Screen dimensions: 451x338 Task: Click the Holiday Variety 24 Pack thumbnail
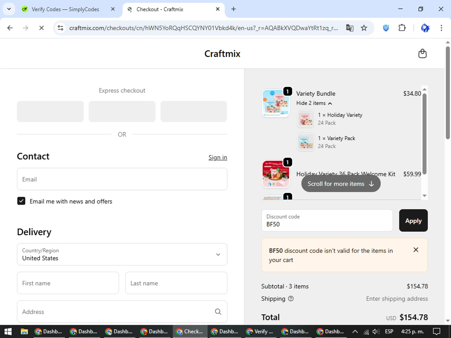pyautogui.click(x=306, y=119)
